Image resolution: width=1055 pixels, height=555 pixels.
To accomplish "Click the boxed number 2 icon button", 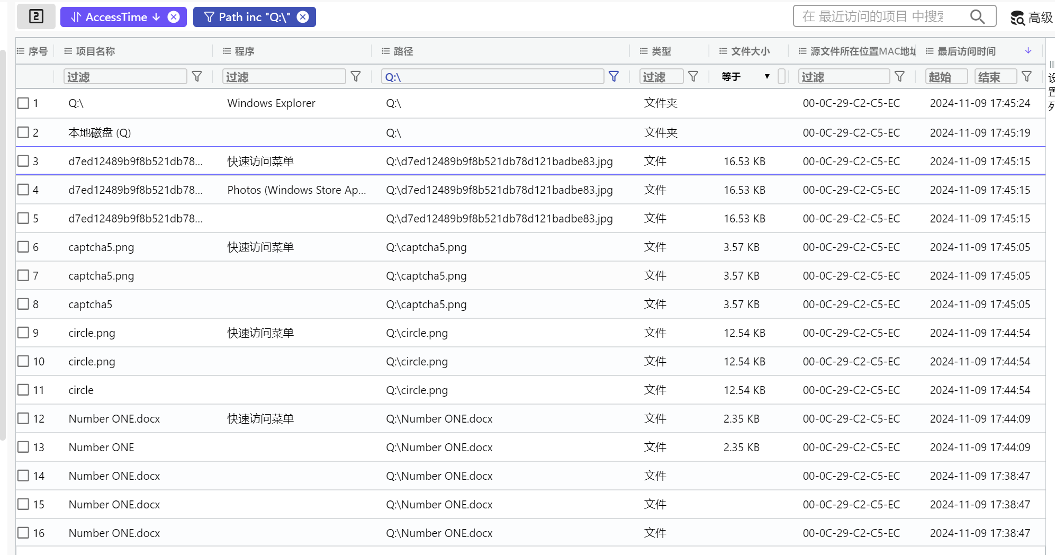I will coord(36,17).
